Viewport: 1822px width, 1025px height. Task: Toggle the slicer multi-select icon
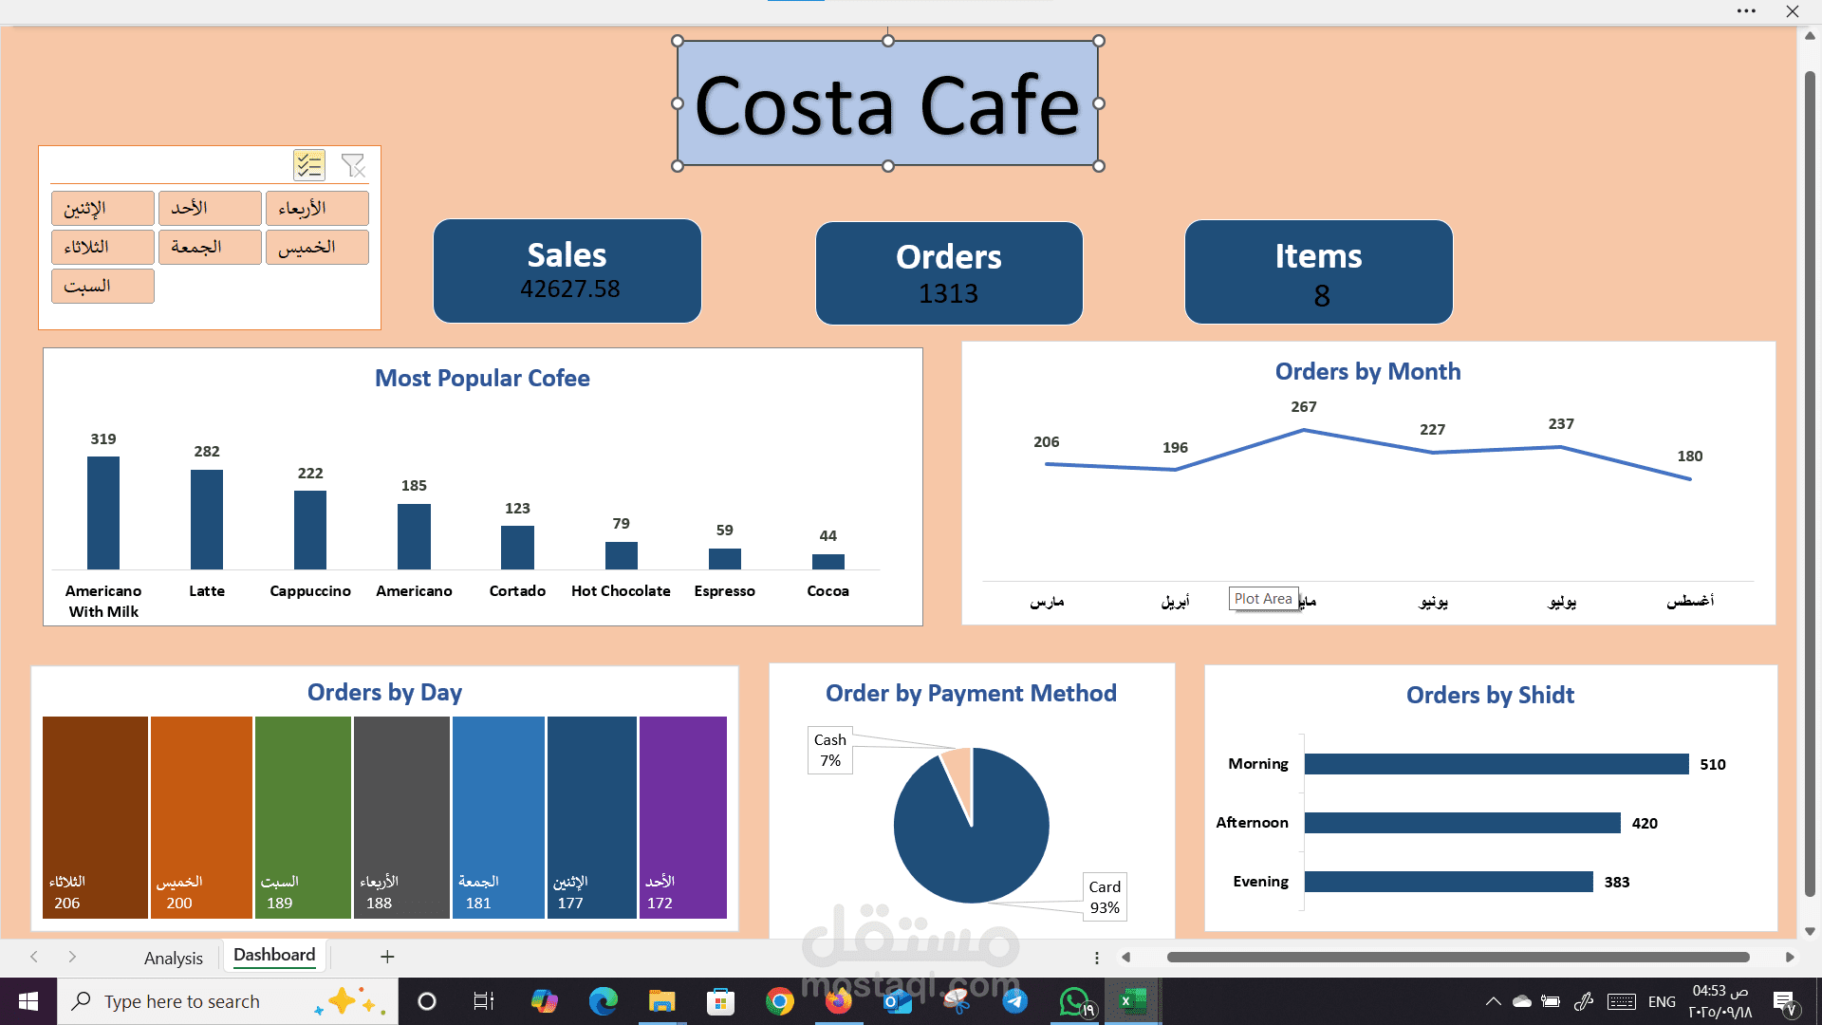click(x=309, y=165)
